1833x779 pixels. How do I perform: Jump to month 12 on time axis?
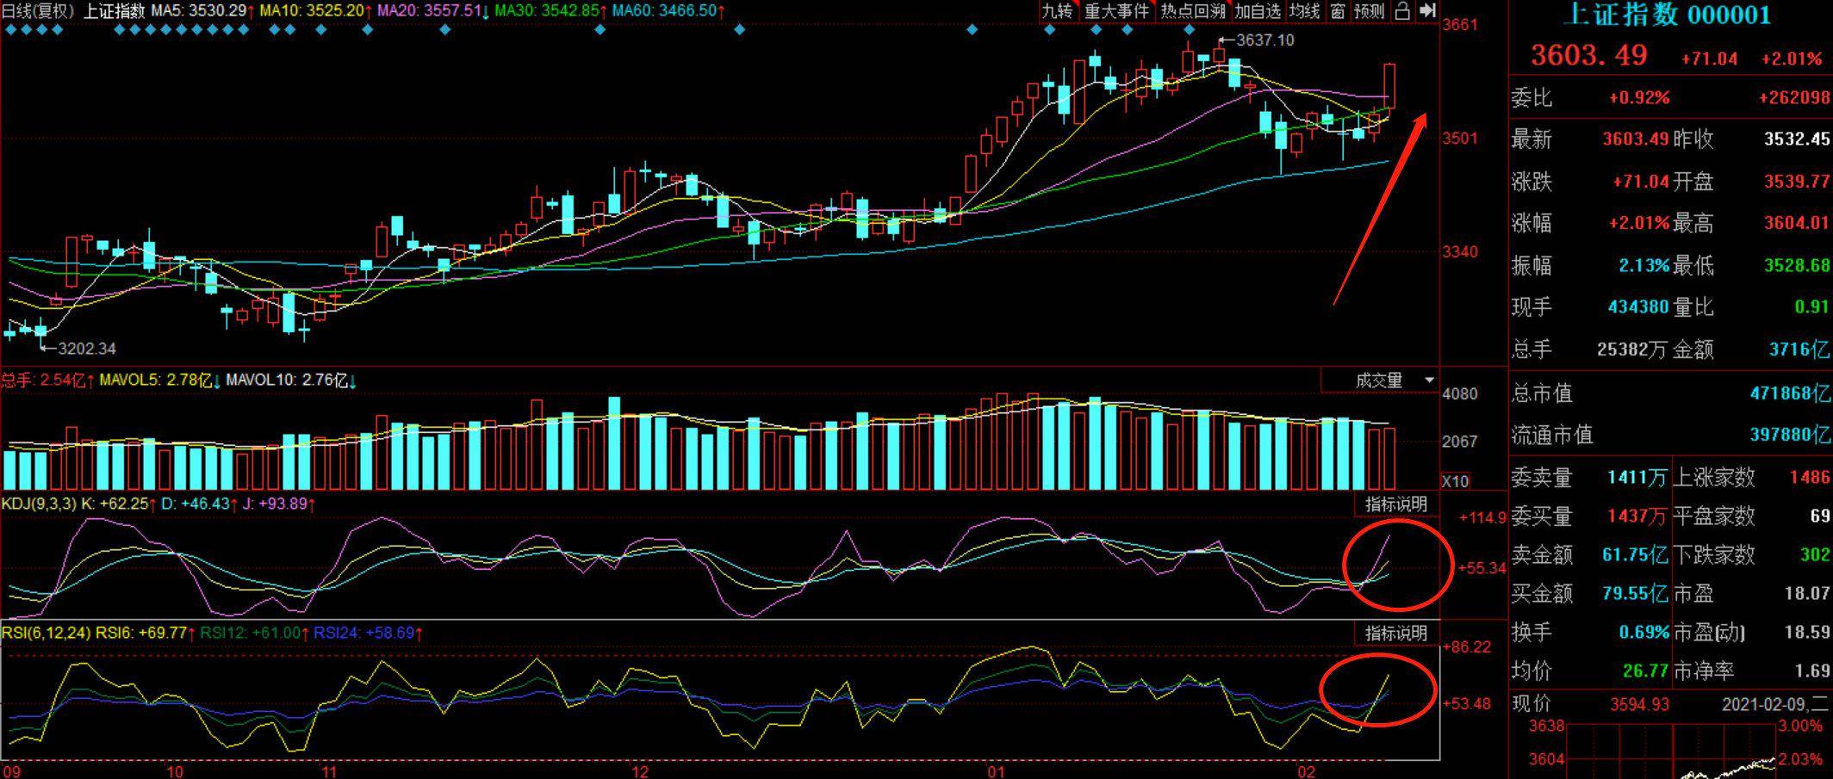coord(640,770)
